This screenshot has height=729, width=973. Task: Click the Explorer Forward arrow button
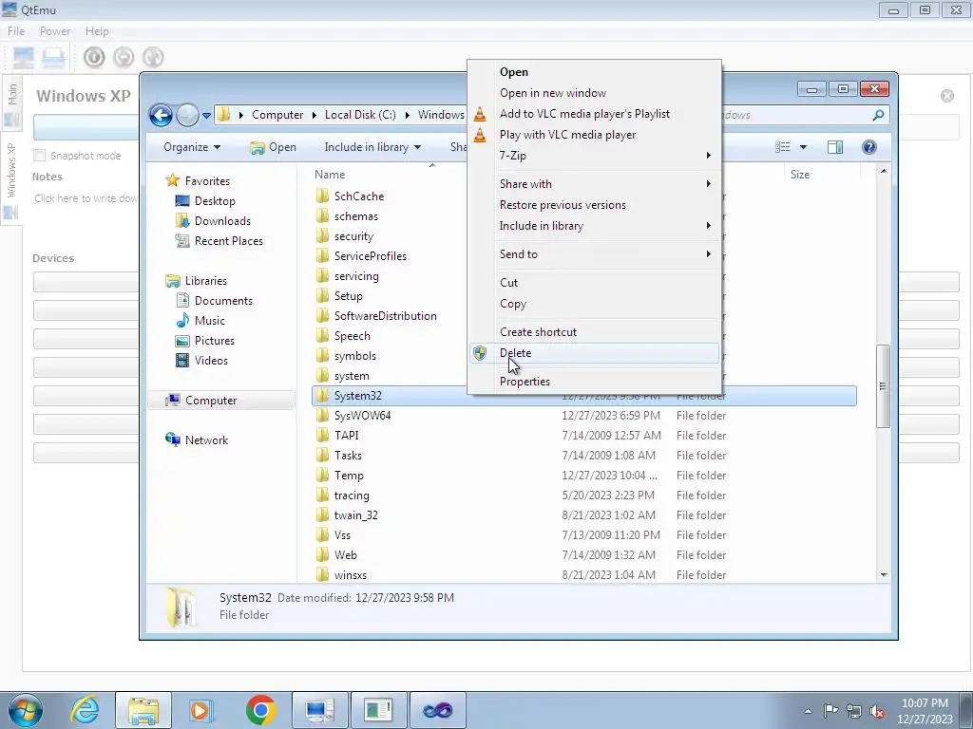(x=187, y=115)
